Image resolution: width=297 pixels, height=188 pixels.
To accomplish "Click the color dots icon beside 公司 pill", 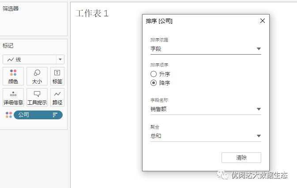I will click(x=9, y=115).
